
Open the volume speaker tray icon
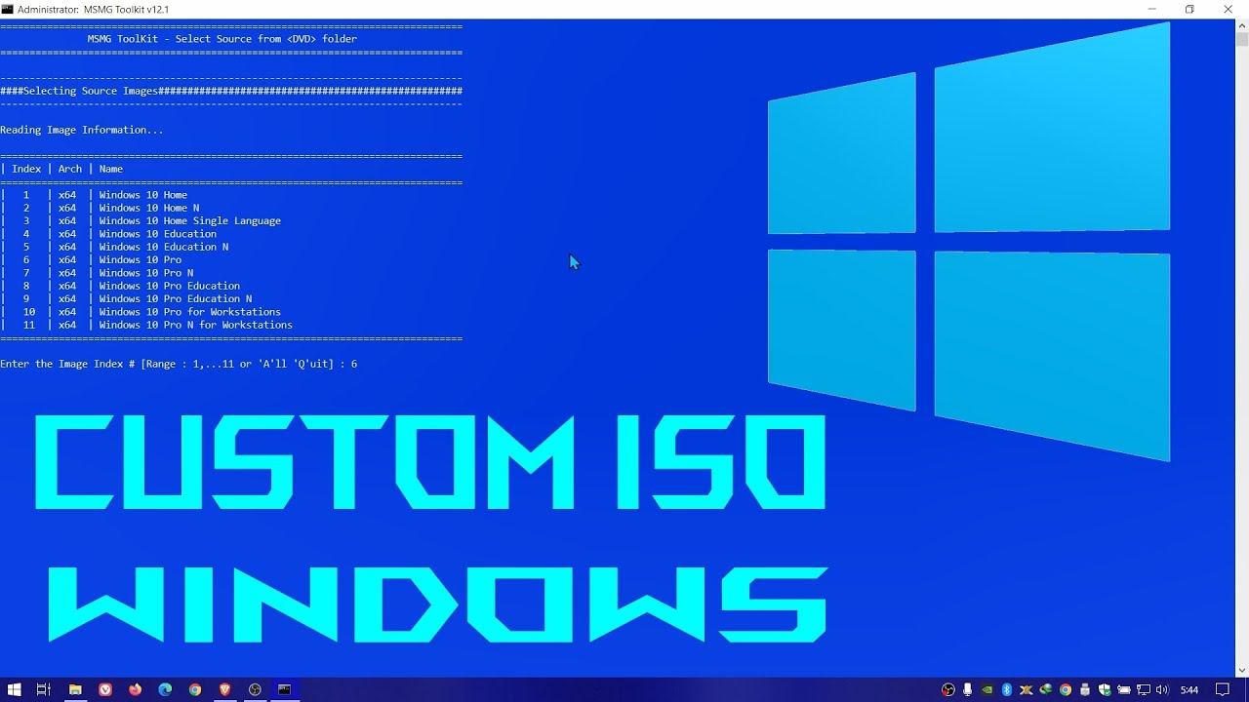(x=1162, y=689)
